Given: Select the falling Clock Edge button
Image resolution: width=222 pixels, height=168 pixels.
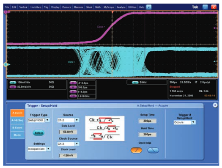Looking at the screenshot, I should [x=153, y=150].
